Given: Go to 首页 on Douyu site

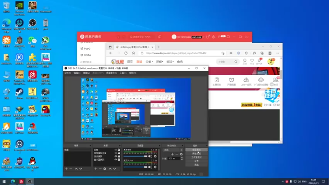Looking at the screenshot, I should pyautogui.click(x=130, y=62).
